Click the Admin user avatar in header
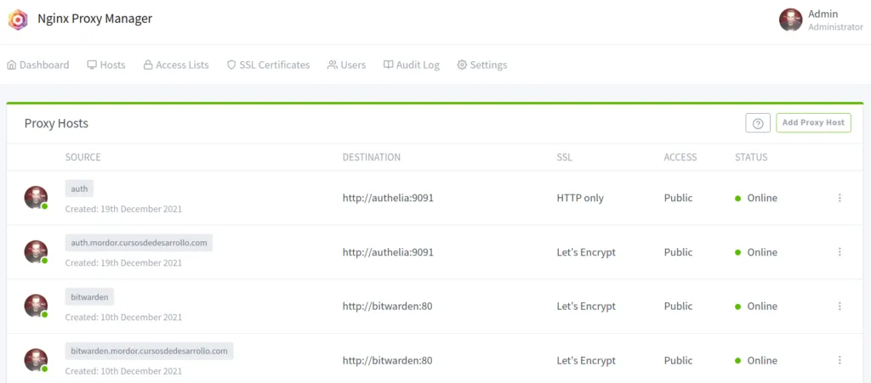871x383 pixels. pyautogui.click(x=790, y=20)
